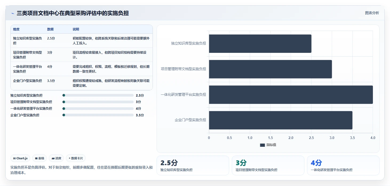The height and width of the screenshot is (186, 390).
Task: Click the 指标值 legend label
Action: [271, 145]
